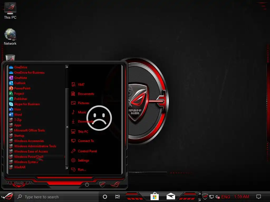
Task: Open network status in system tray
Action: point(211,197)
